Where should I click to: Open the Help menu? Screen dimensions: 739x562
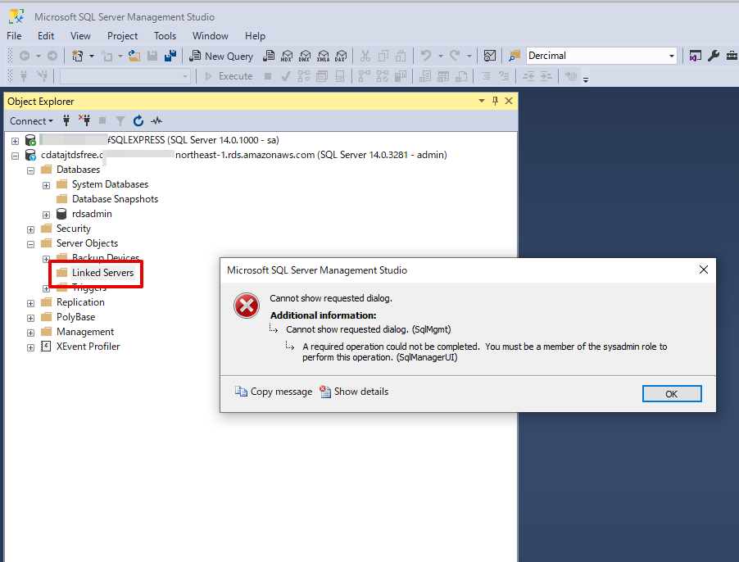click(x=255, y=36)
